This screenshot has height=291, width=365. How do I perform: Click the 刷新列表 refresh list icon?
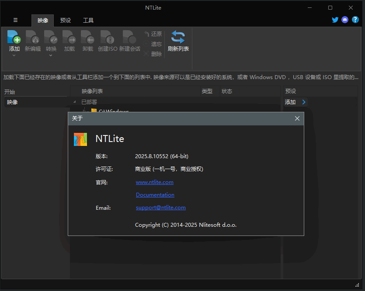point(178,37)
